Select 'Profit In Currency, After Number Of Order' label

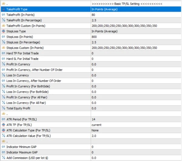(34, 70)
